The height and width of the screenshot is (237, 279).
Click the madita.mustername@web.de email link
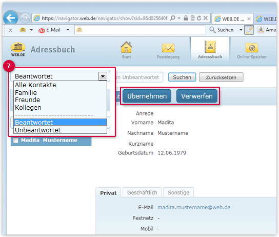click(x=194, y=207)
